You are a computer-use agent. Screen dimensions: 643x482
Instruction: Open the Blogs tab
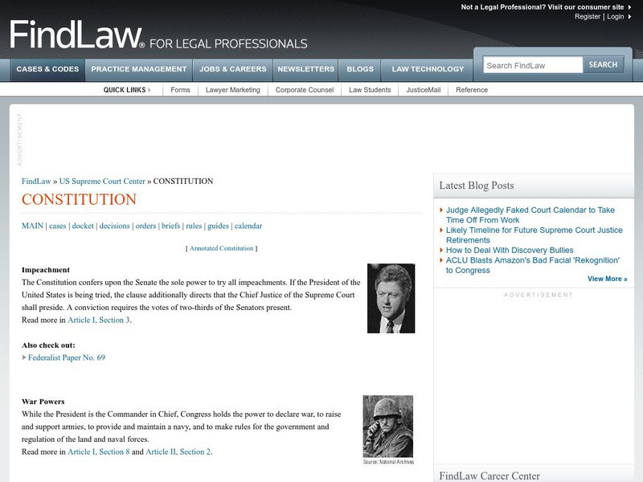360,69
